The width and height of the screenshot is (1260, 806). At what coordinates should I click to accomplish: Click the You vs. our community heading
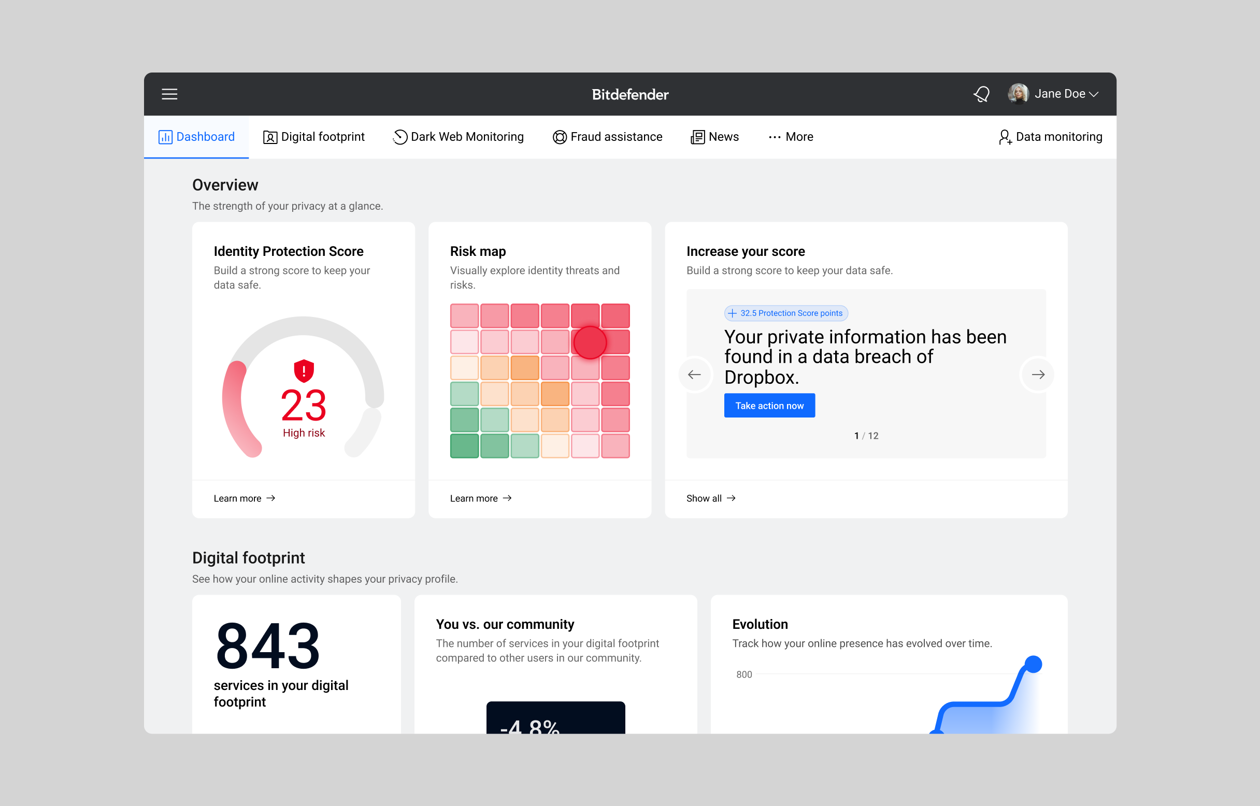[x=505, y=624]
